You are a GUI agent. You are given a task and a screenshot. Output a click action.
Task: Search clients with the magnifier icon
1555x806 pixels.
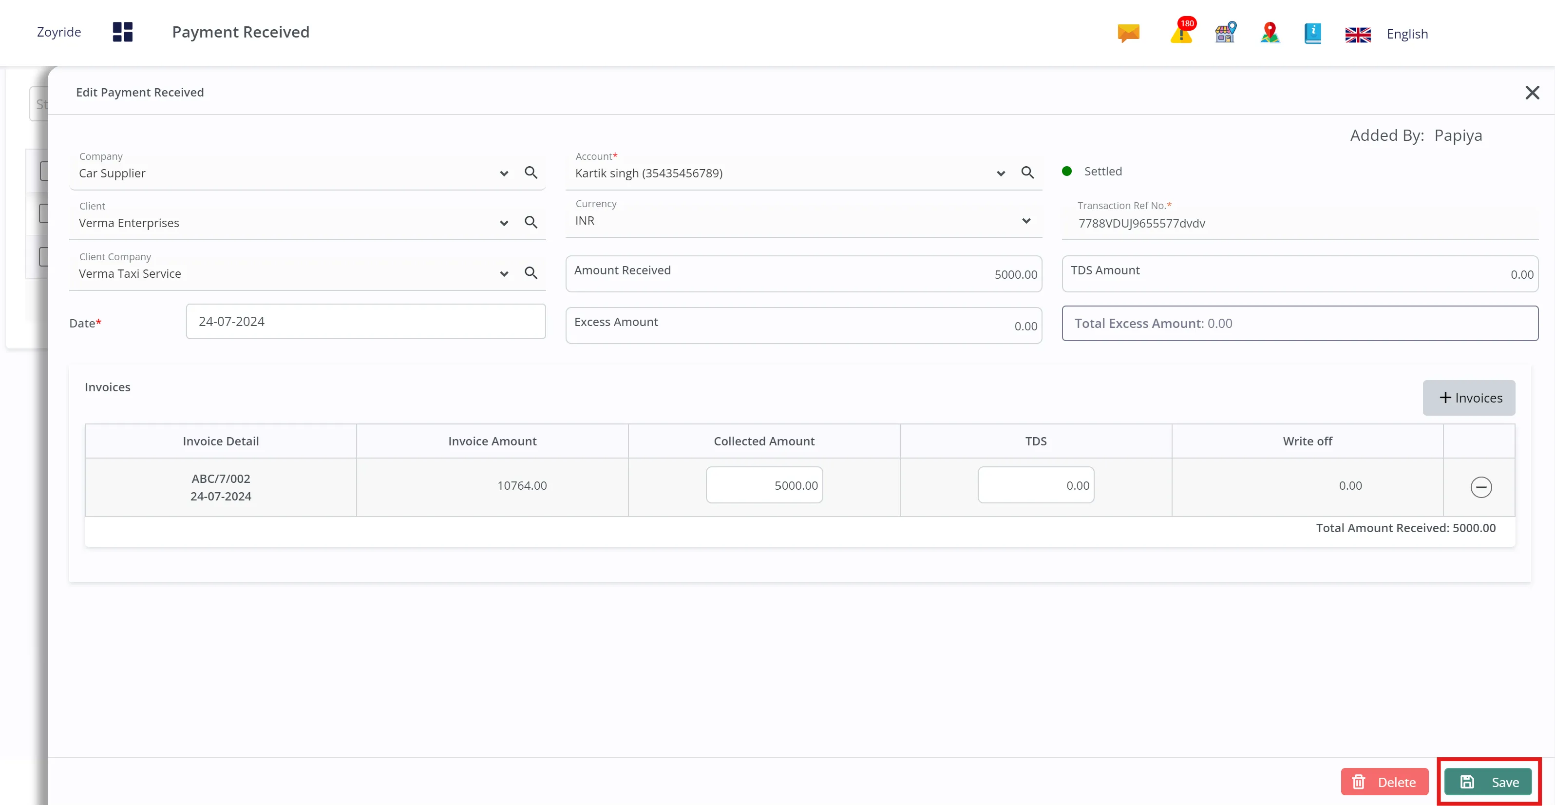531,222
